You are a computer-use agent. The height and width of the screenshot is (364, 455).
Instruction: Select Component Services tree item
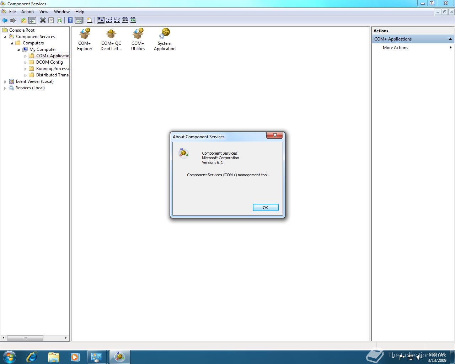click(x=35, y=37)
